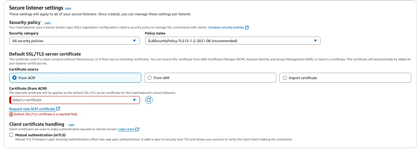Open Info link beside Client certificate handling

click(x=71, y=125)
